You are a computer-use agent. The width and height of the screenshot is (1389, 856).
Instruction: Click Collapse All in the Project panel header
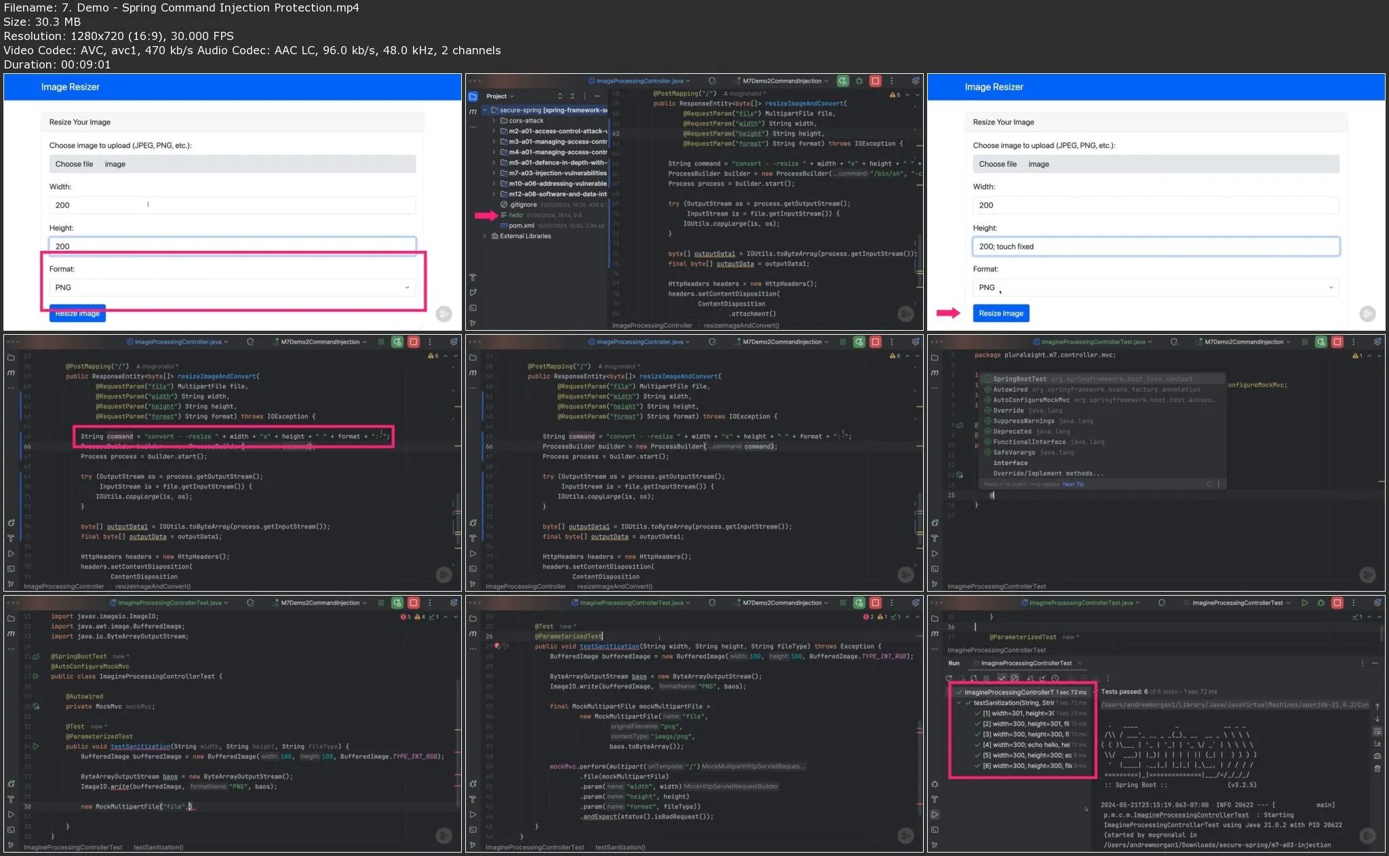[x=572, y=96]
